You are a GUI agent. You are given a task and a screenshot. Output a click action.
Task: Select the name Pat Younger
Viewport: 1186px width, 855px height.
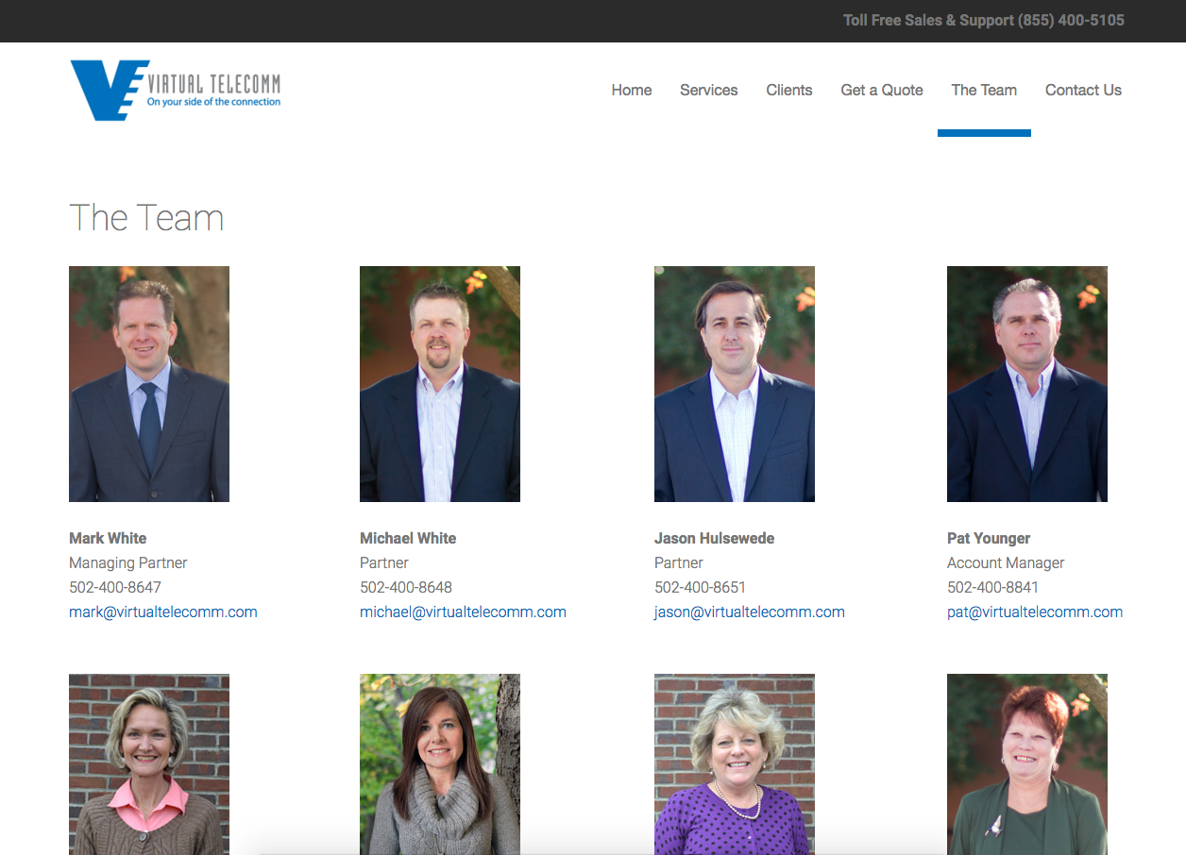989,538
